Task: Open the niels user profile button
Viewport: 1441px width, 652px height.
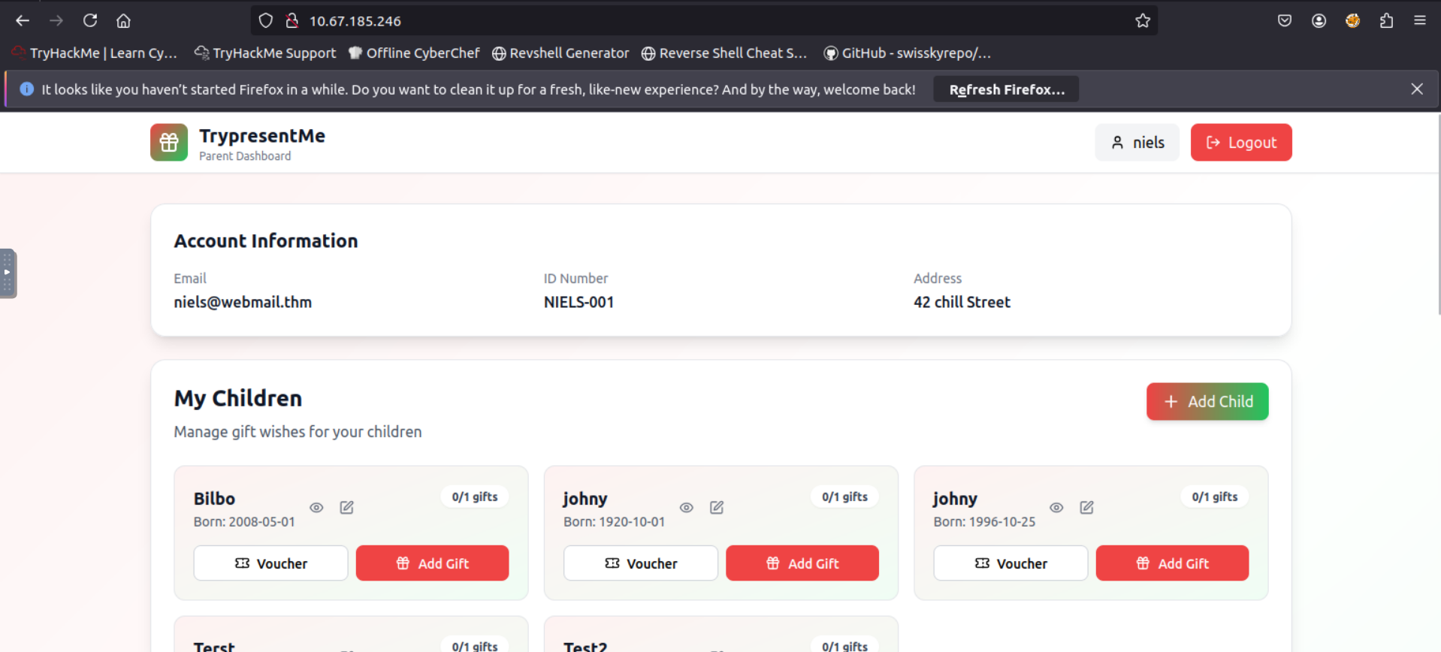Action: coord(1137,143)
